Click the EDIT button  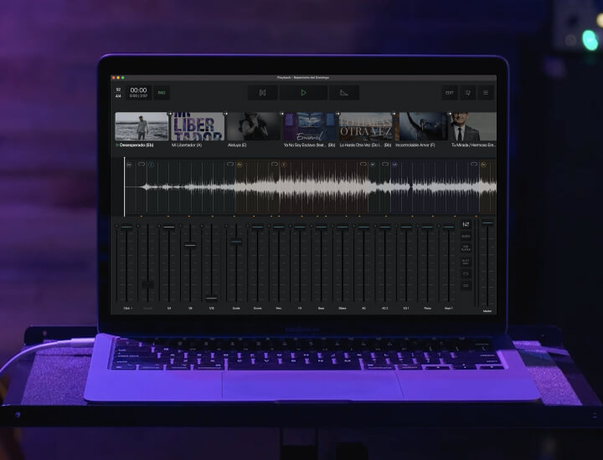coord(450,93)
